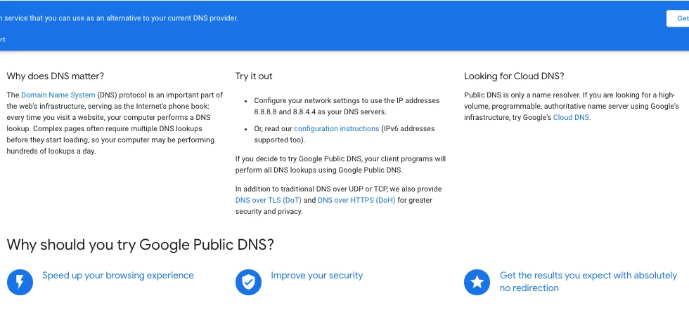Click the banner text about current DNS provider
The height and width of the screenshot is (317, 689).
point(119,18)
